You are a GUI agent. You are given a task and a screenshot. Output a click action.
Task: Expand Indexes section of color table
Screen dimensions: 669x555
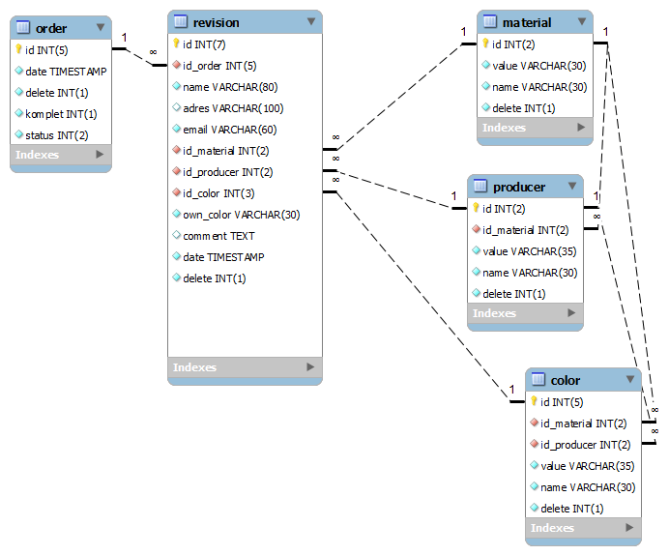tap(629, 528)
